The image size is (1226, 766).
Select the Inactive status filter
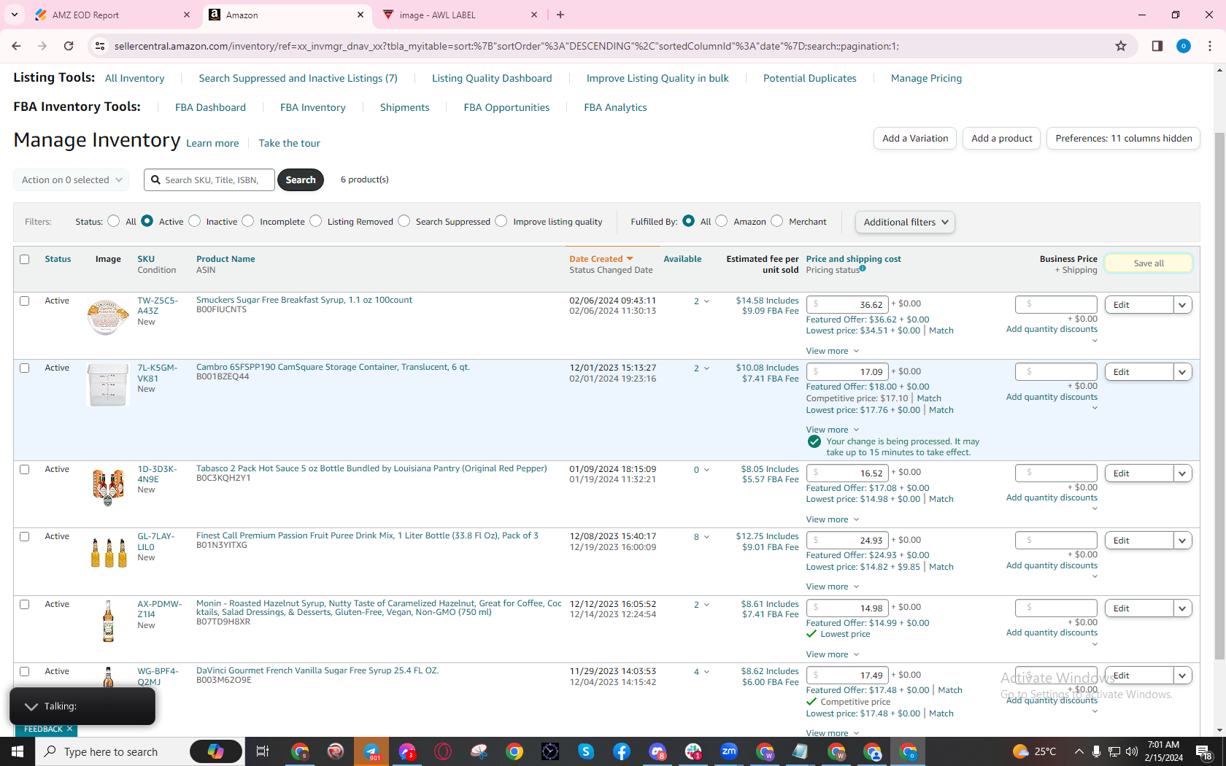[x=195, y=221]
